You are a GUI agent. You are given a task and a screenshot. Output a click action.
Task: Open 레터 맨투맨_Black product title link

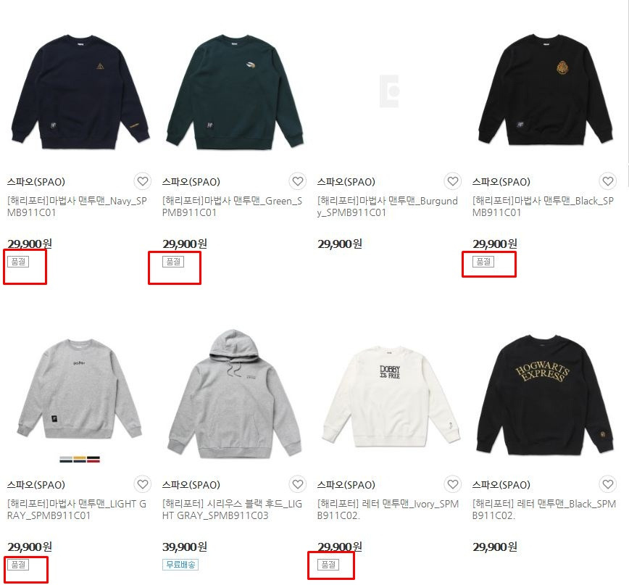point(544,510)
